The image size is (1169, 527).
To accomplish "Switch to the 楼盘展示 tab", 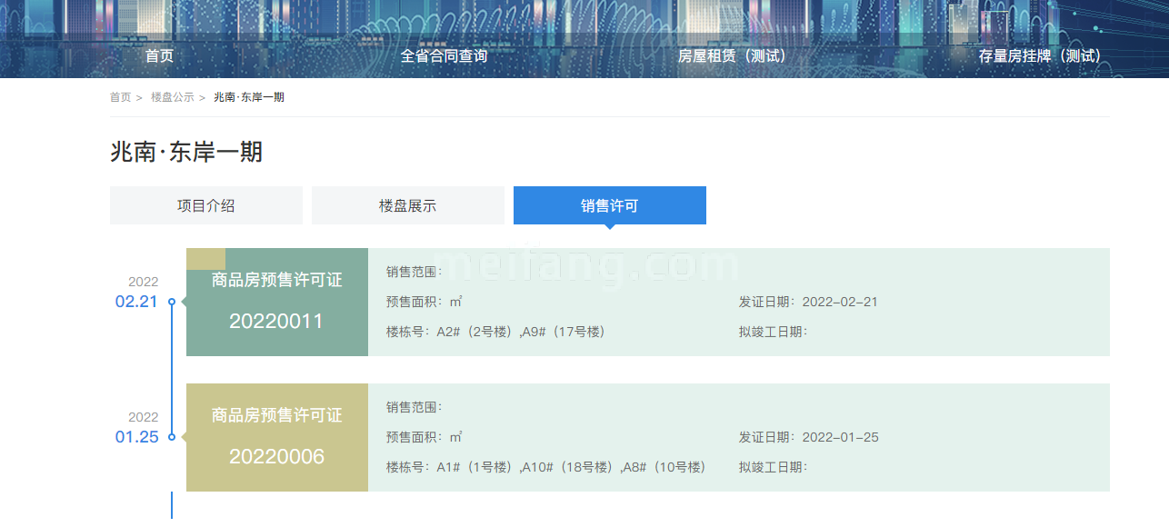I will (407, 205).
